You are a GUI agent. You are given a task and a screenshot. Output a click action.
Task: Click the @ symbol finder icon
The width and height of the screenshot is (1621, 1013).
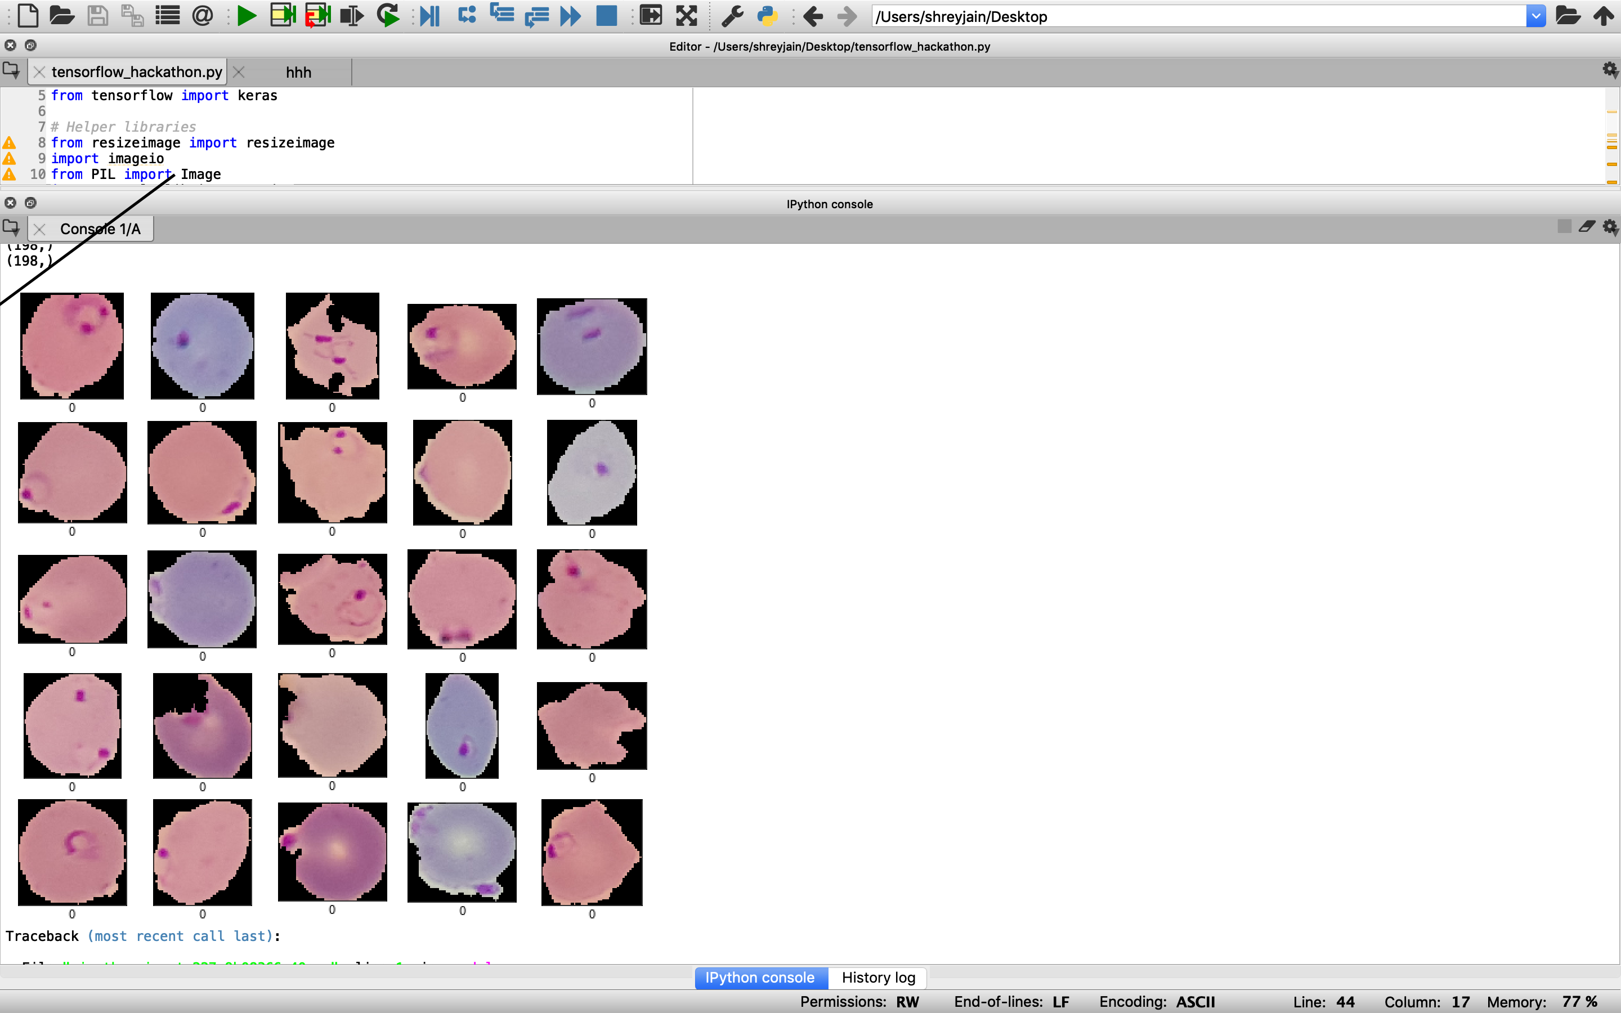point(202,16)
